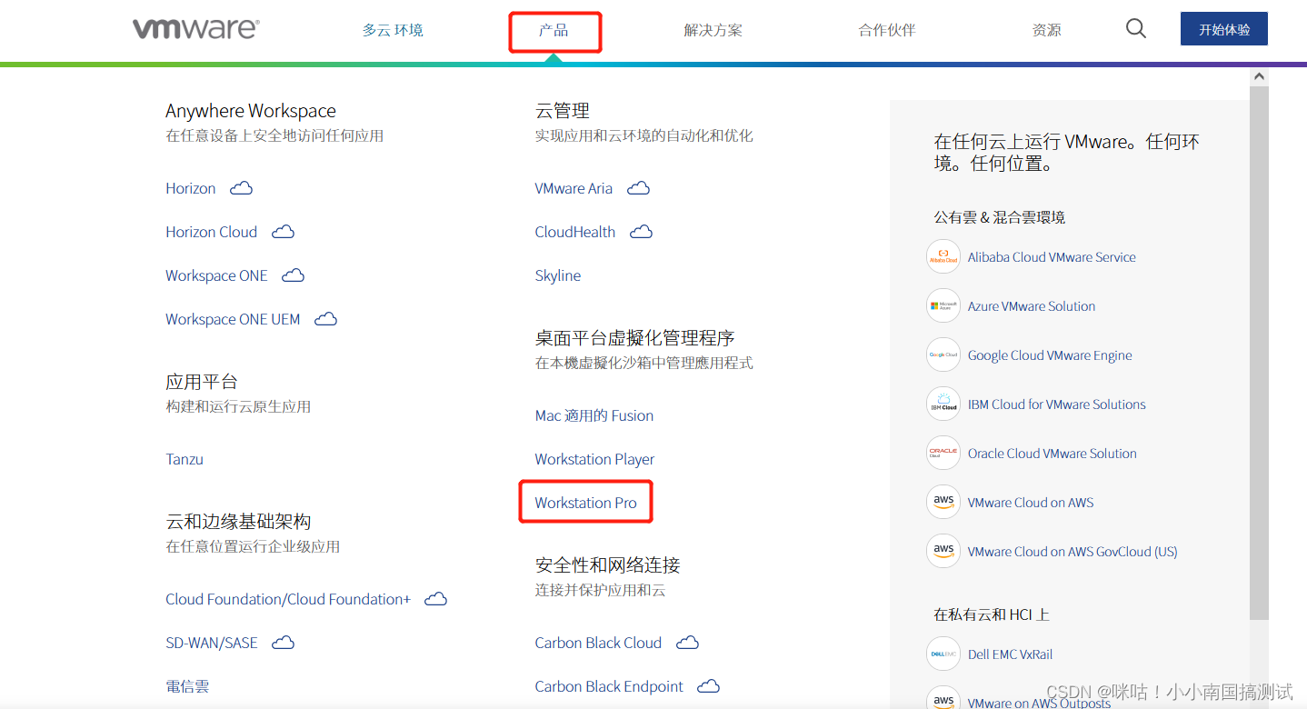This screenshot has width=1307, height=709.
Task: Click the cloud icon next to Horizon
Action: [240, 187]
